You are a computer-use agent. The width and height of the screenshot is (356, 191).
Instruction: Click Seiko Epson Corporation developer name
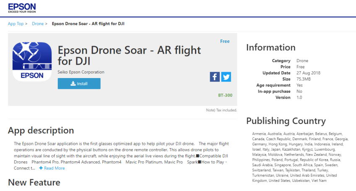[x=81, y=72]
